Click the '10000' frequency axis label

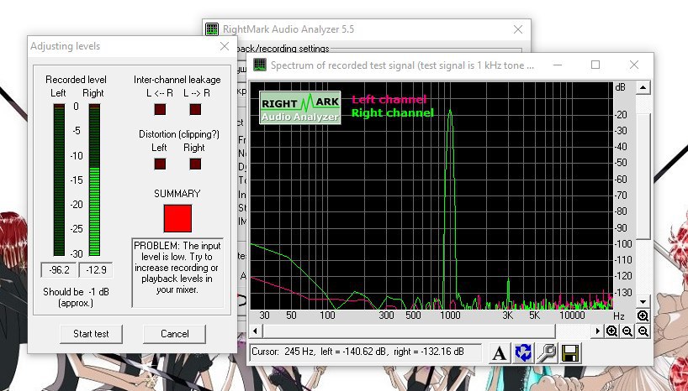pyautogui.click(x=572, y=315)
